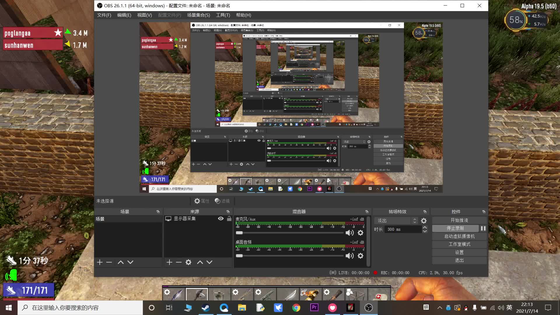The width and height of the screenshot is (560, 315).
Task: Open transition properties gear next to 淡出
Action: point(424,221)
